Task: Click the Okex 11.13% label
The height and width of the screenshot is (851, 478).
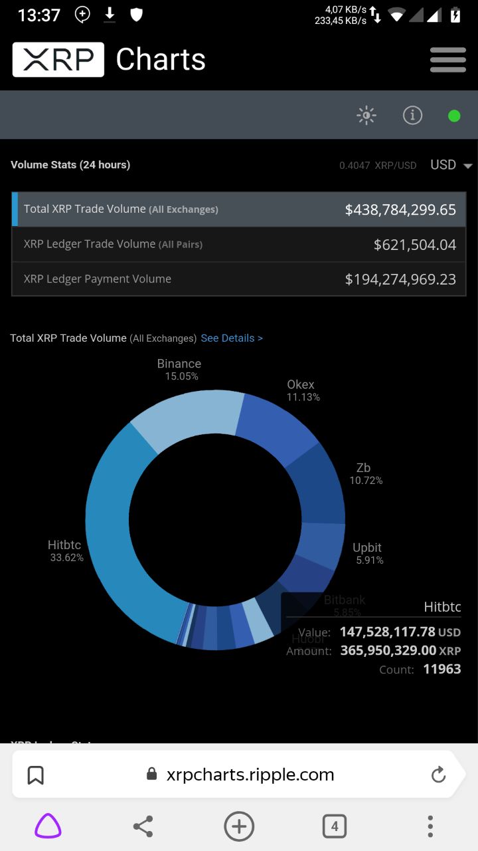Action: pyautogui.click(x=303, y=390)
